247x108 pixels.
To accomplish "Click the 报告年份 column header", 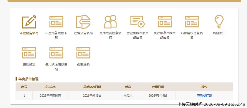I will point(50,87).
